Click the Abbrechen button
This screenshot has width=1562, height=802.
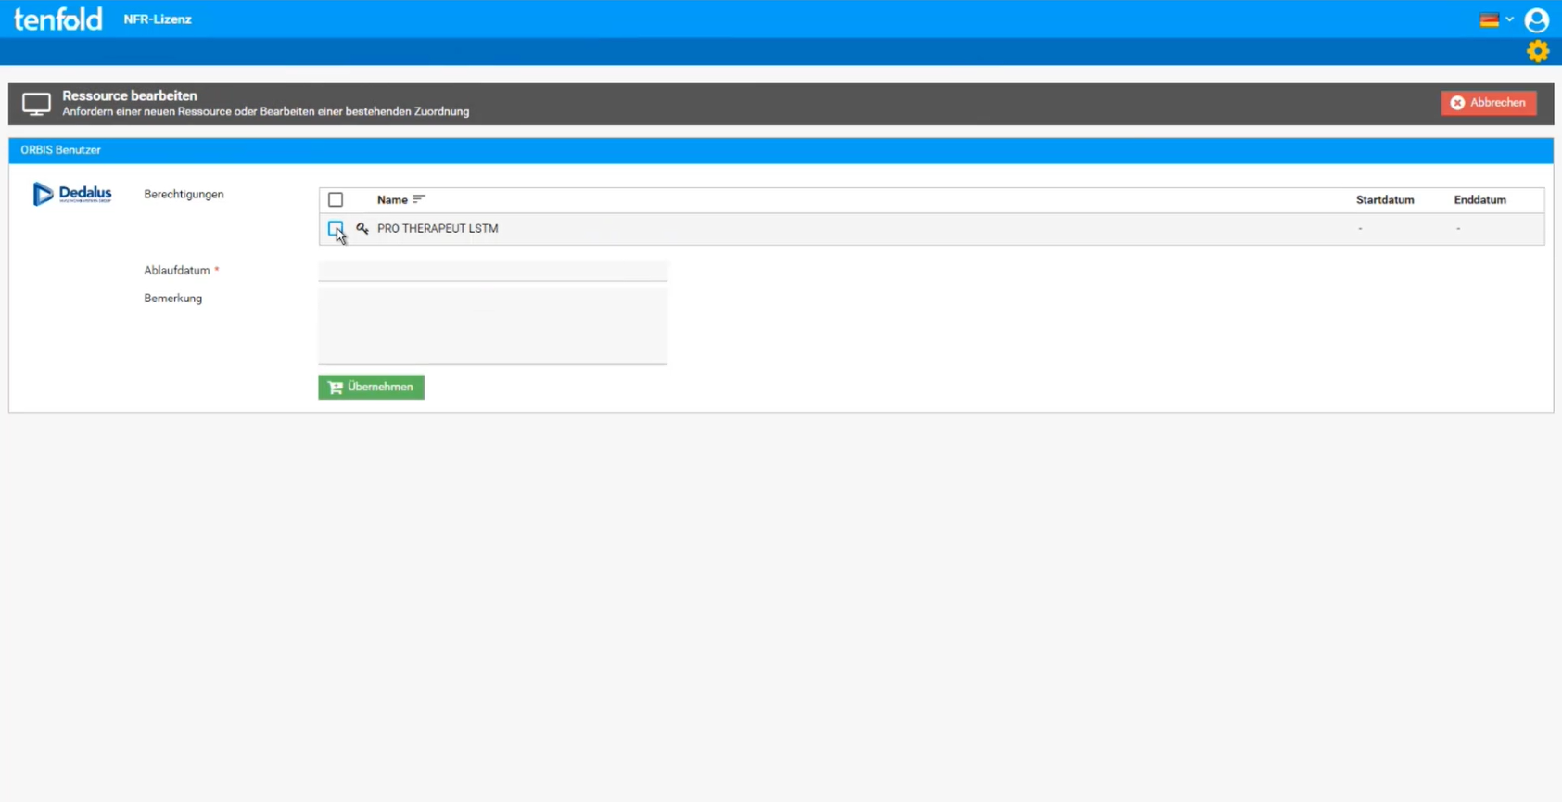coord(1489,103)
